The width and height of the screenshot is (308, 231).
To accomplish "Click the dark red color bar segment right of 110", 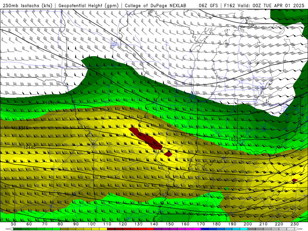I will [111, 229].
